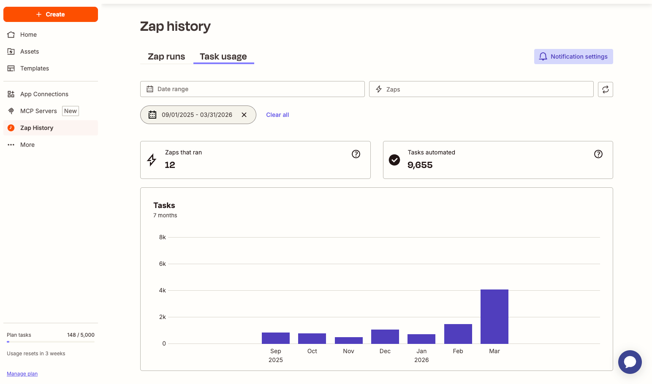This screenshot has width=652, height=384.
Task: Dismiss the 09/01/2025 date range filter chip
Action: click(244, 114)
